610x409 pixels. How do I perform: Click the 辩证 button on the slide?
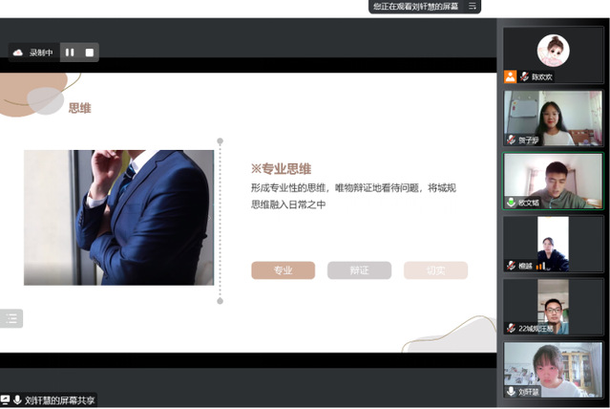(359, 270)
